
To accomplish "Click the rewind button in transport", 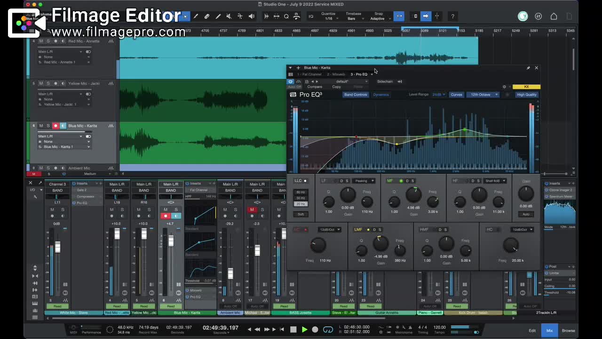I will pyautogui.click(x=257, y=330).
